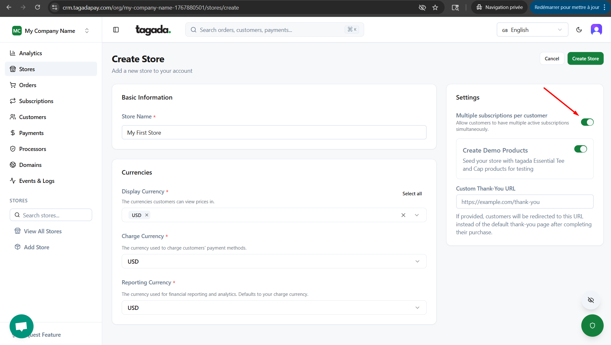
Task: Clear all Display Currency selections
Action: click(x=403, y=215)
